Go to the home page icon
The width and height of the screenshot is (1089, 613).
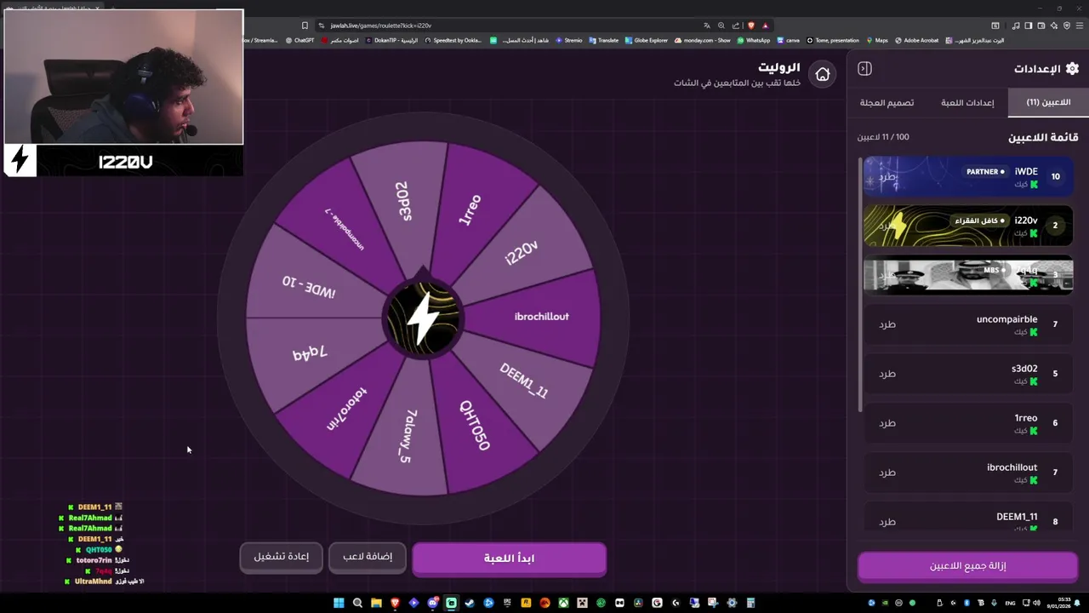click(823, 74)
